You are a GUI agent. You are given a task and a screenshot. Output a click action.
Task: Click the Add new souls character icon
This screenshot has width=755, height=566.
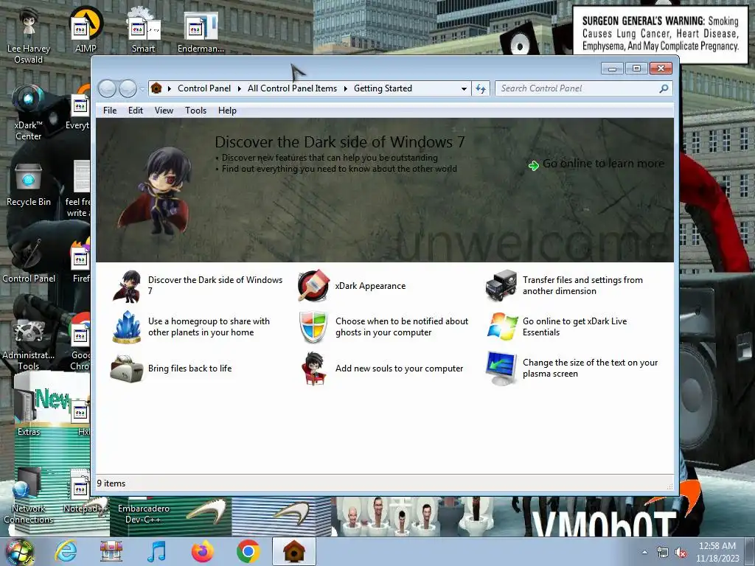(313, 368)
